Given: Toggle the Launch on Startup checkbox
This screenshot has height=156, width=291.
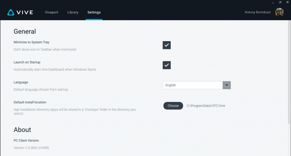Looking at the screenshot, I should [x=166, y=65].
